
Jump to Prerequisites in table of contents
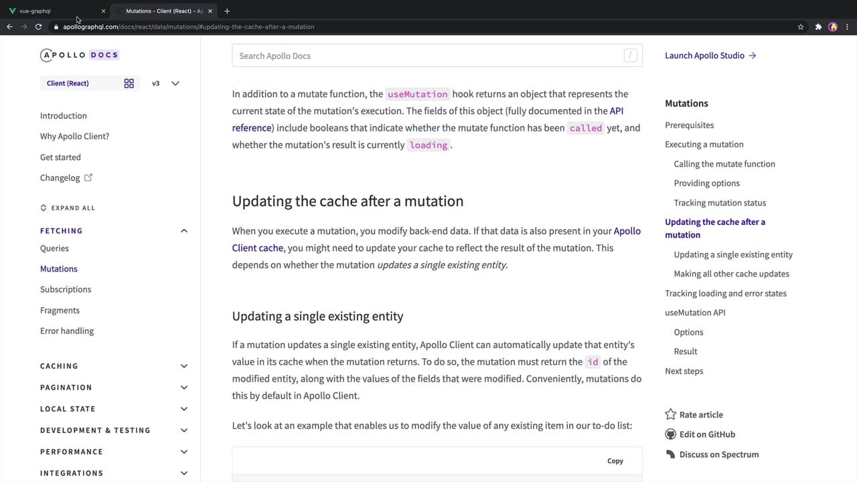(689, 125)
